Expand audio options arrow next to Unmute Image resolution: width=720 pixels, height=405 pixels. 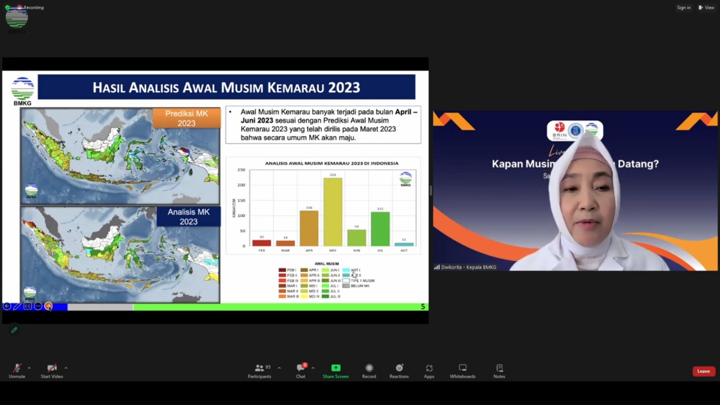[x=29, y=368]
